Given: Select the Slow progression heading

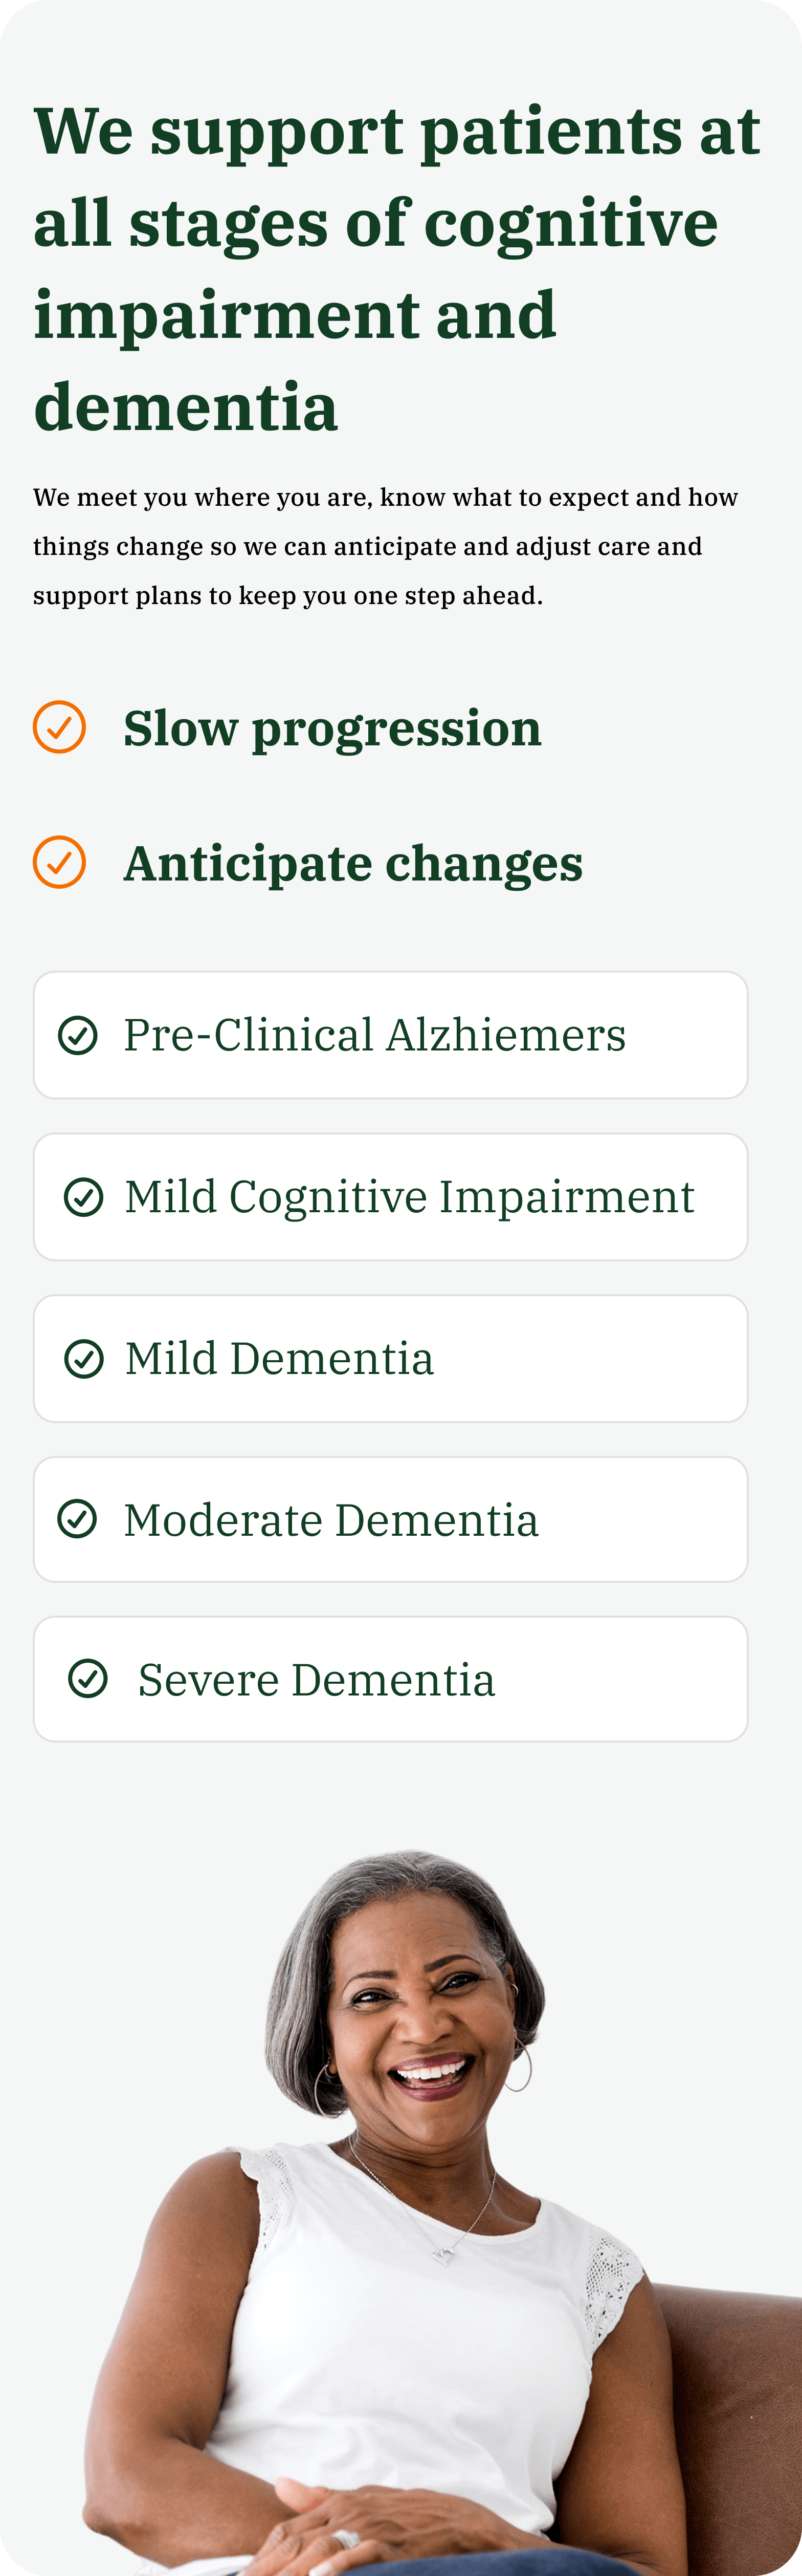Looking at the screenshot, I should pos(331,728).
